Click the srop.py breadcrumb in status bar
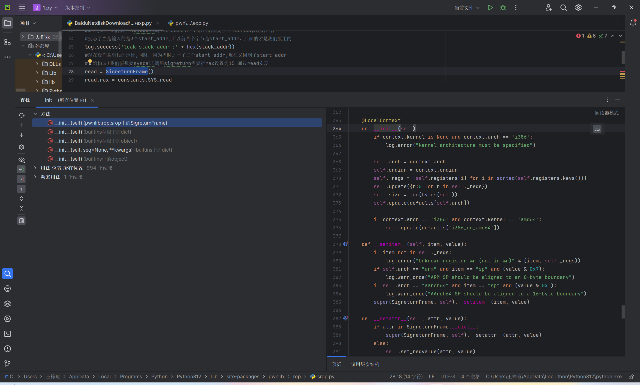This screenshot has width=640, height=385. tap(325, 376)
